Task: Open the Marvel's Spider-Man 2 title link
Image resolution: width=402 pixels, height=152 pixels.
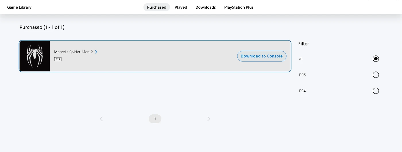Action: tap(74, 52)
